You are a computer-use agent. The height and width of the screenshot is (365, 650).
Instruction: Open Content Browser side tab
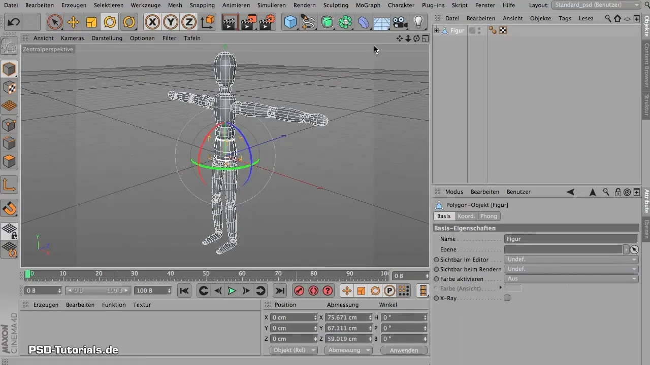[646, 66]
